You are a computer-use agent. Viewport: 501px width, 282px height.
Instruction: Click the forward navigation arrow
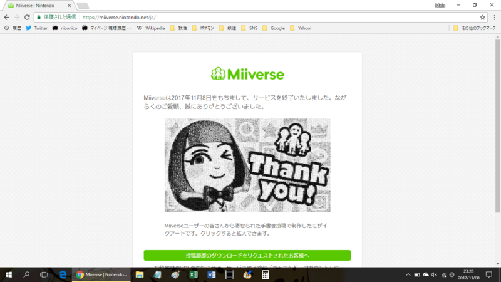17,18
